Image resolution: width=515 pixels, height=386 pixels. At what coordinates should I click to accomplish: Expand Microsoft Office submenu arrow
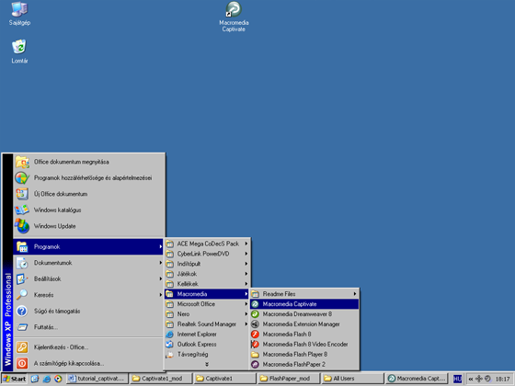point(246,304)
